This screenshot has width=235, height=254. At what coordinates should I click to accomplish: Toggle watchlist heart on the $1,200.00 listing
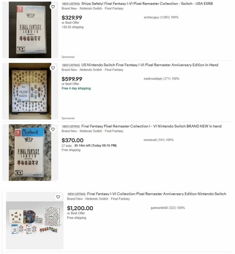[58, 197]
